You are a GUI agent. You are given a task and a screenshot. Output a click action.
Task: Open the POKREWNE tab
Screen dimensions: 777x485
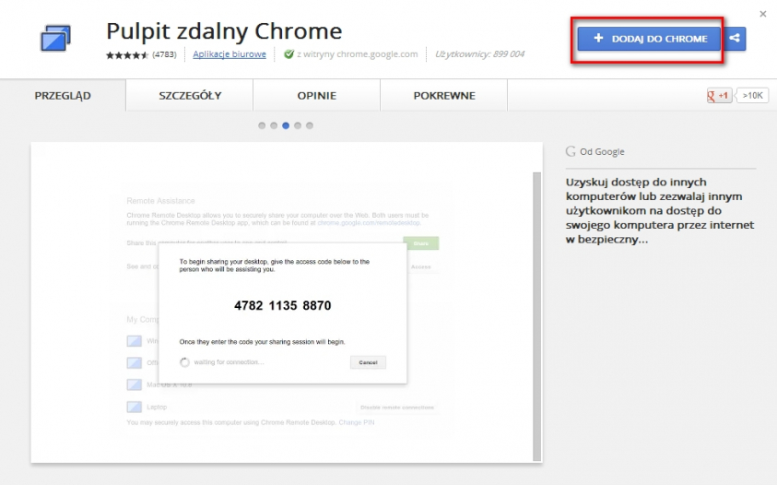pyautogui.click(x=444, y=95)
